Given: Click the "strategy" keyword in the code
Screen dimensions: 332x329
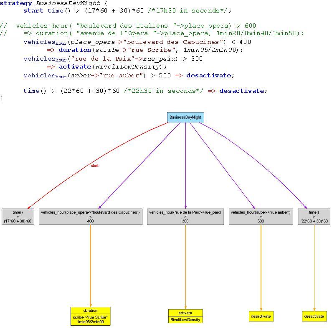Looking at the screenshot, I should [16, 3].
